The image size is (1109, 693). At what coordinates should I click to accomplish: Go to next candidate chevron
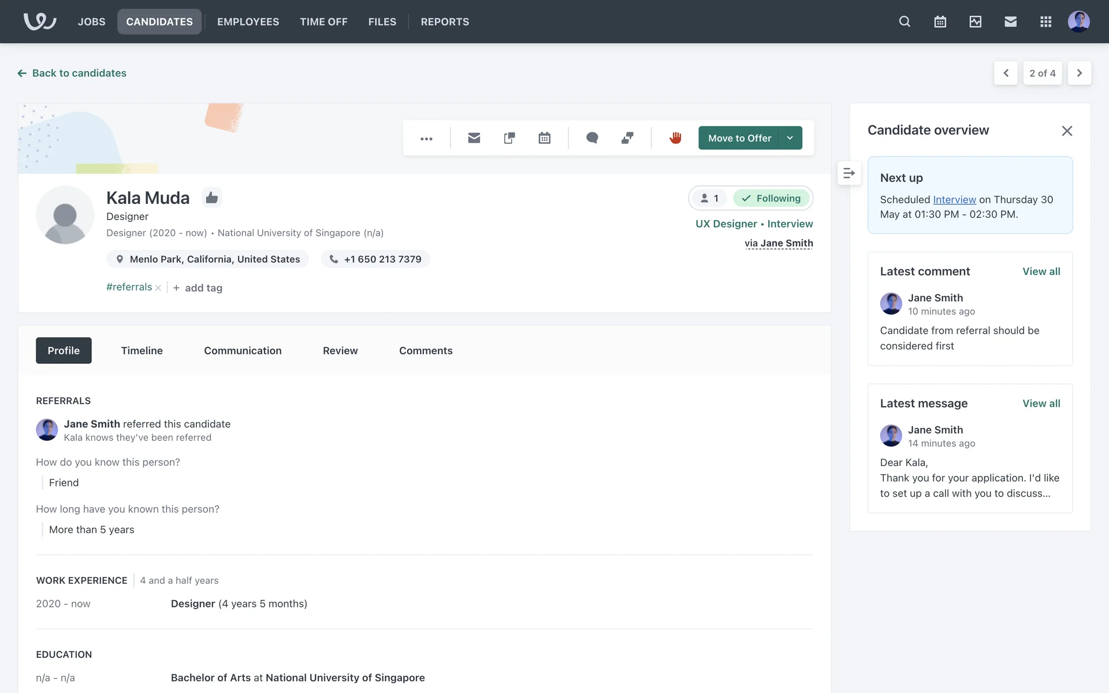tap(1079, 73)
